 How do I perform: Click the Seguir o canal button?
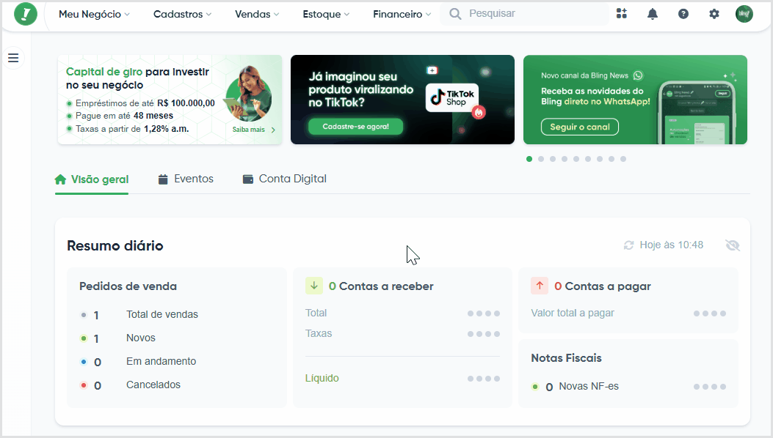click(580, 127)
